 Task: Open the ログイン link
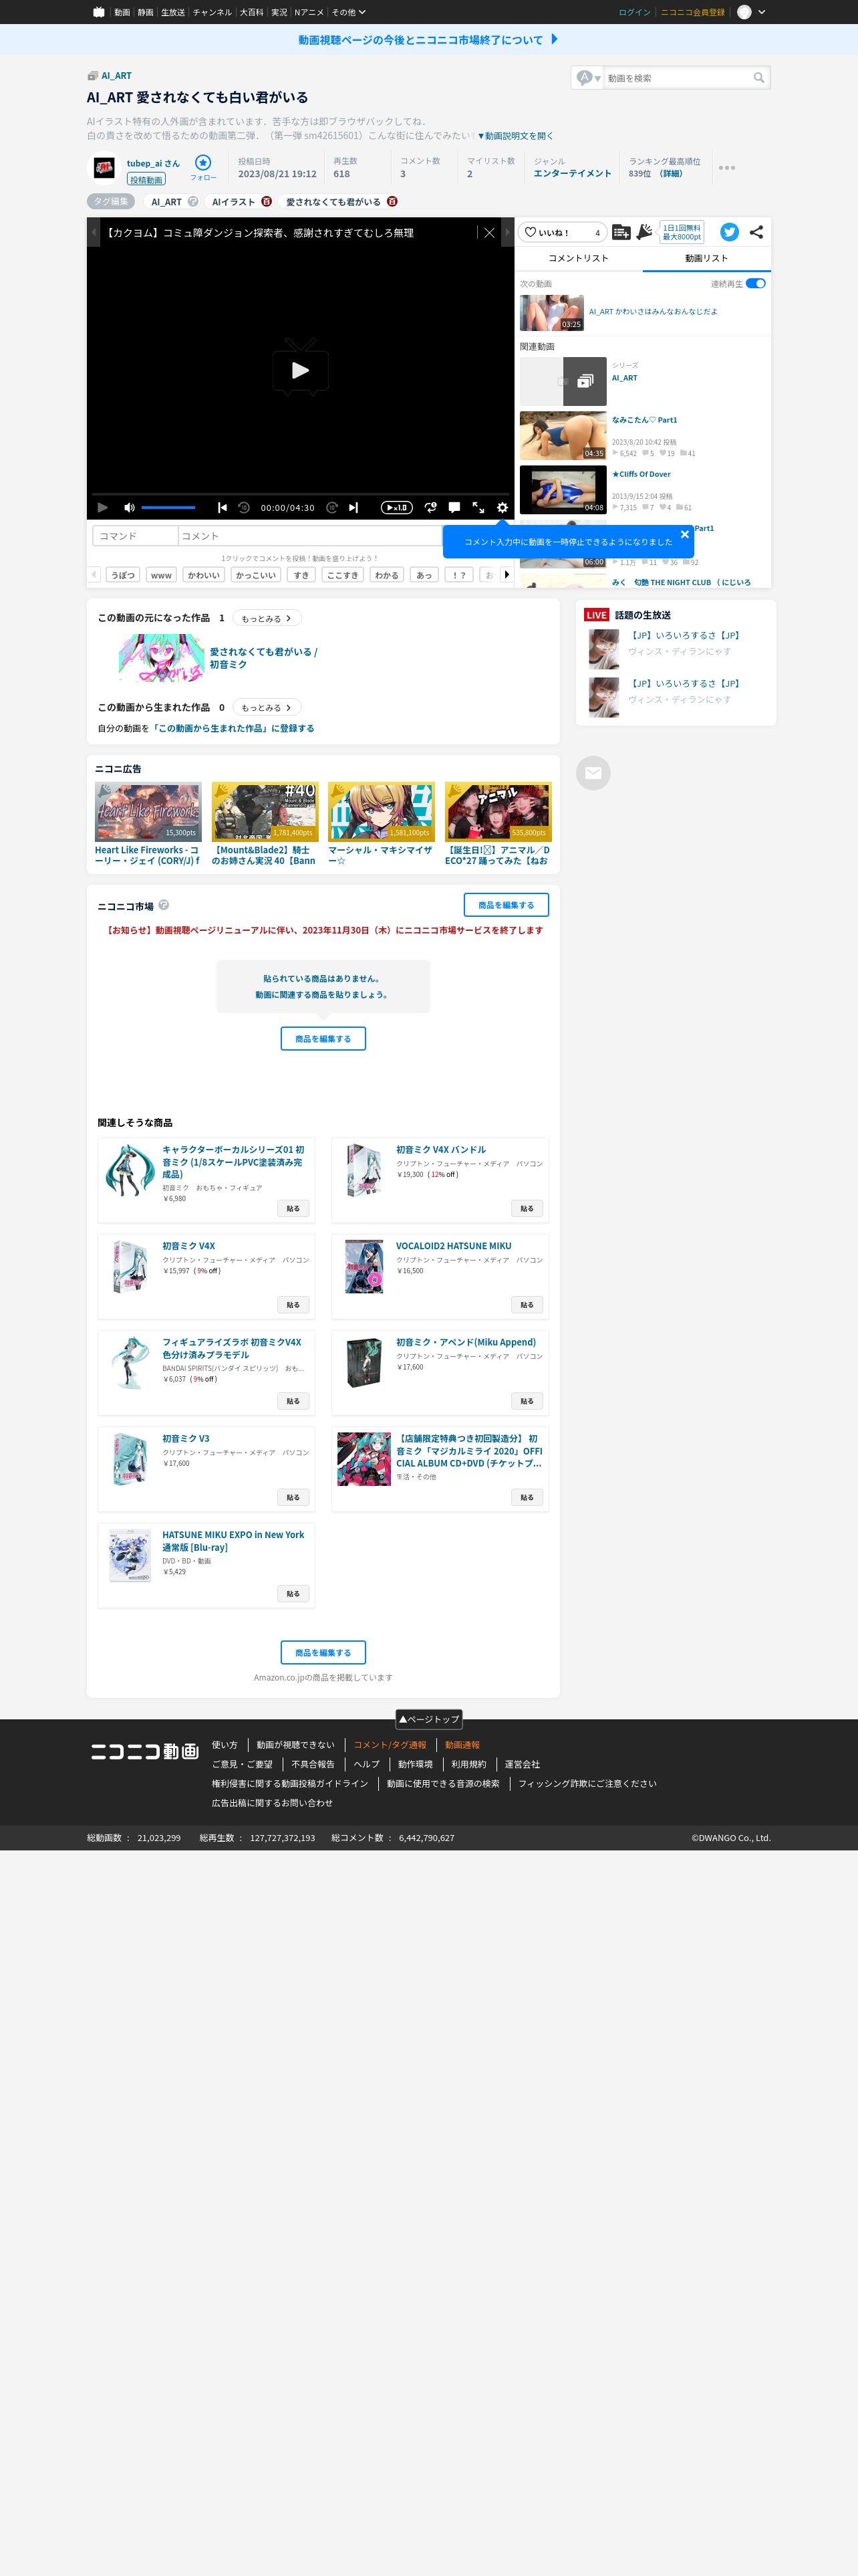click(634, 12)
